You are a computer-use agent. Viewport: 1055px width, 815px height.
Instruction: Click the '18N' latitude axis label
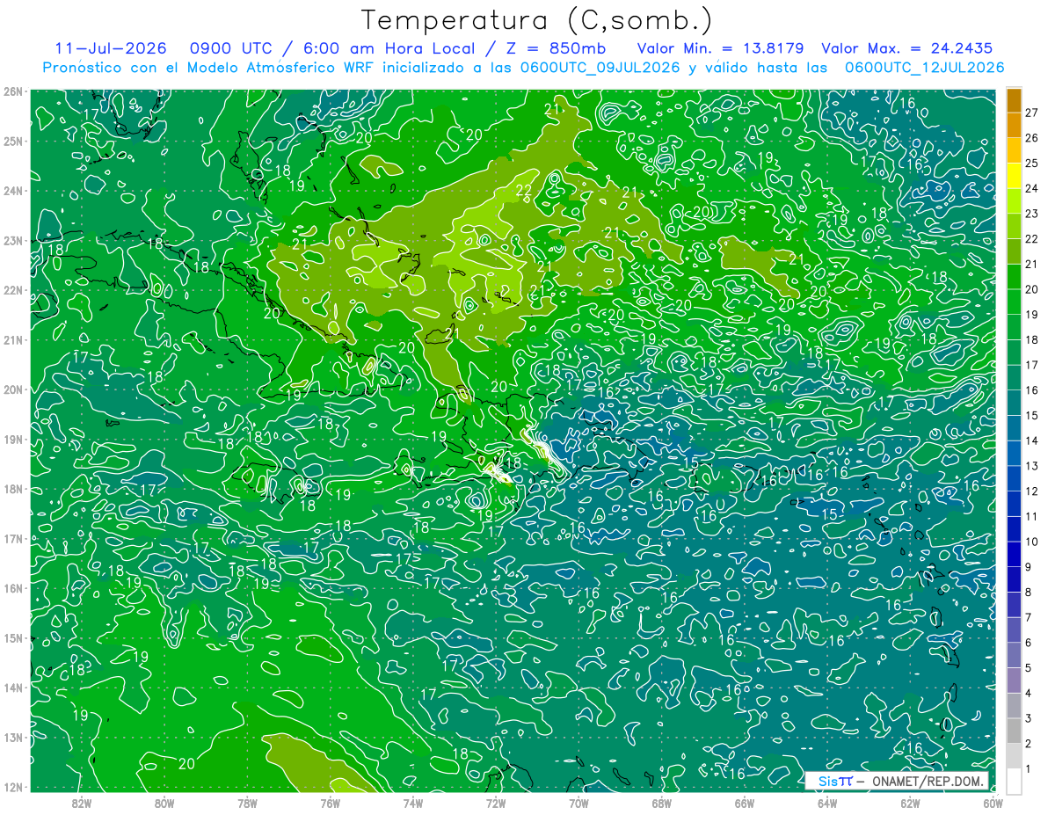tap(13, 489)
